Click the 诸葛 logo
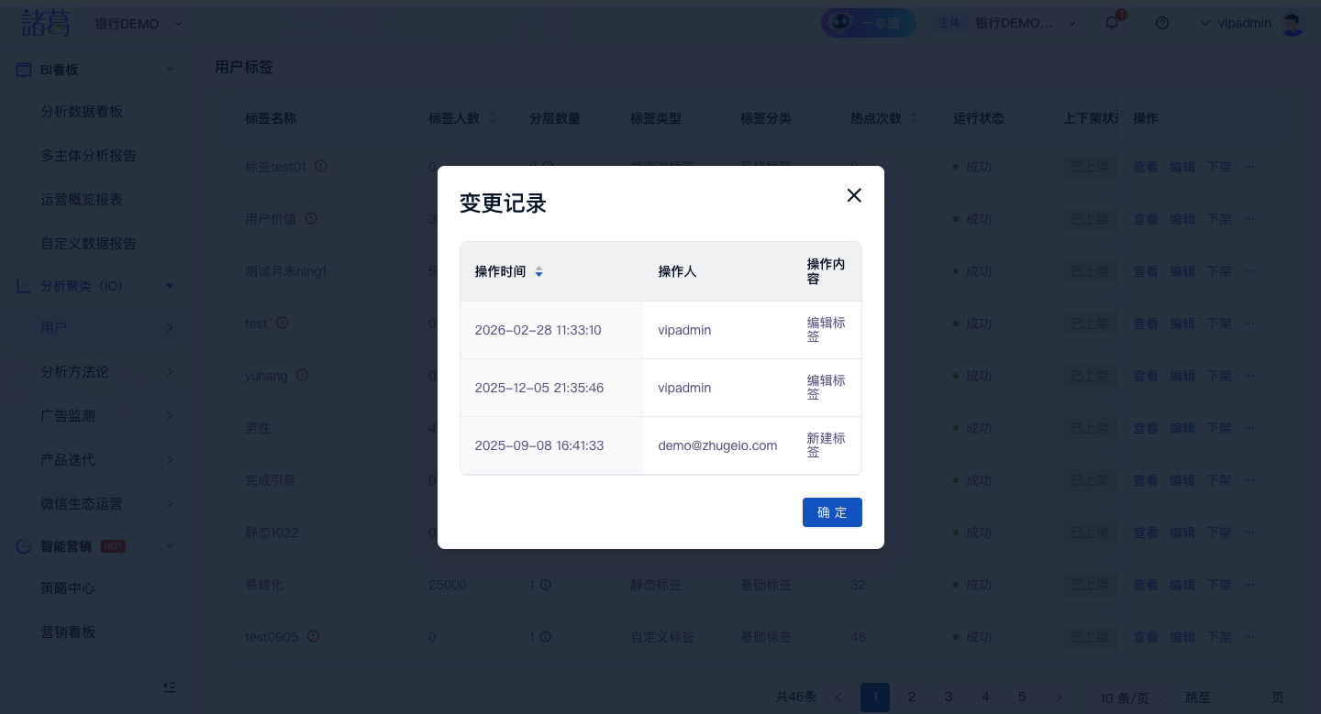Viewport: 1321px width, 714px height. pos(46,23)
